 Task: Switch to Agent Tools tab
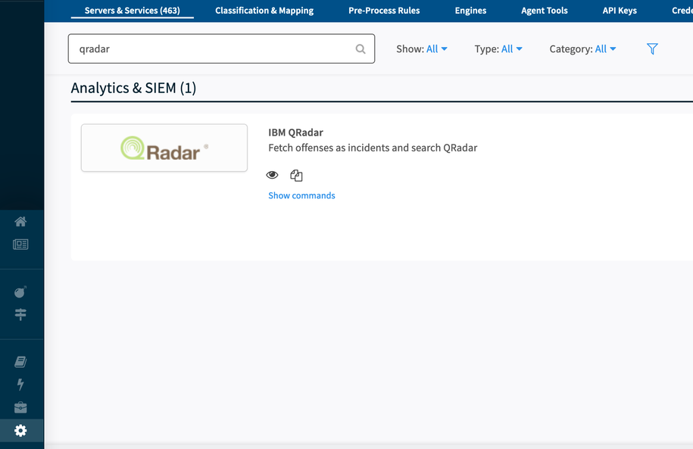coord(545,11)
